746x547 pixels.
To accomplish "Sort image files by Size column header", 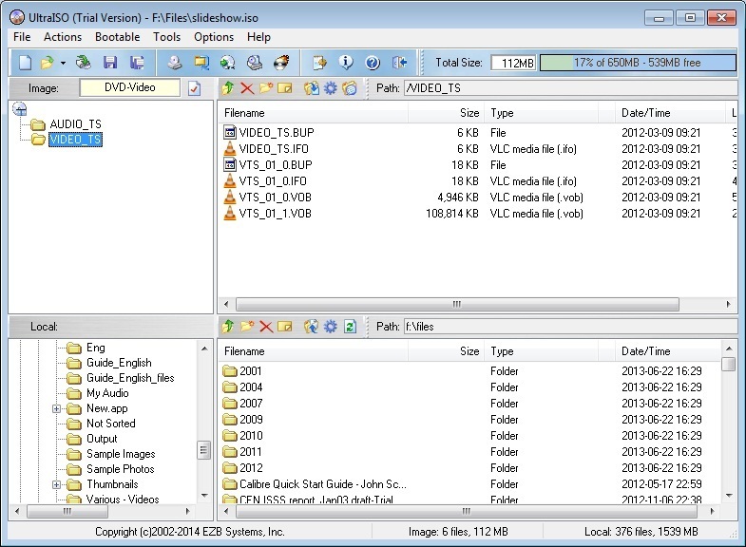I will point(447,113).
